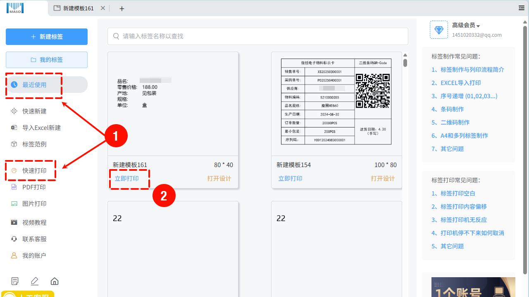Viewport: 529px width, 297px height.
Task: Click the home icon at bottom
Action: click(55, 281)
